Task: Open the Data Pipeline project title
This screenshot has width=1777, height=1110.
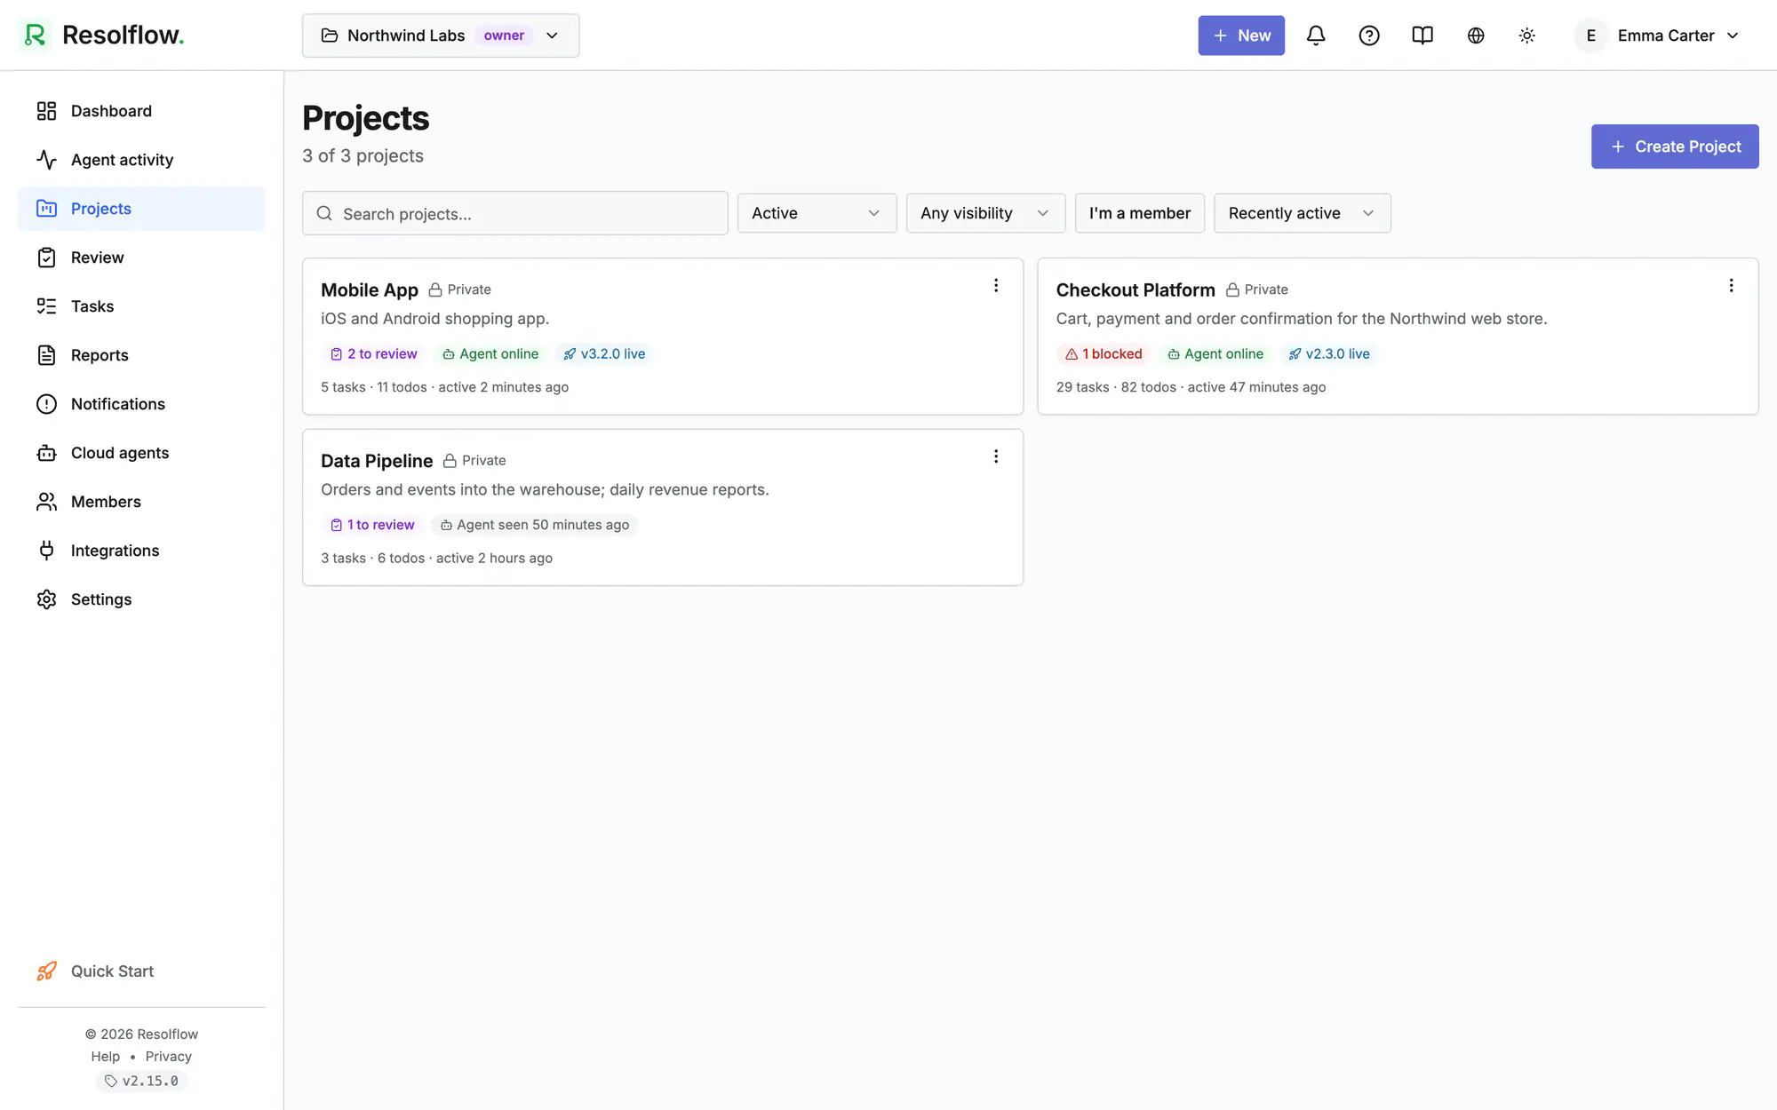Action: tap(377, 461)
